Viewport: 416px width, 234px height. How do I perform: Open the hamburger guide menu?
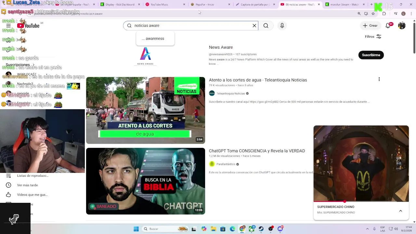[8, 26]
